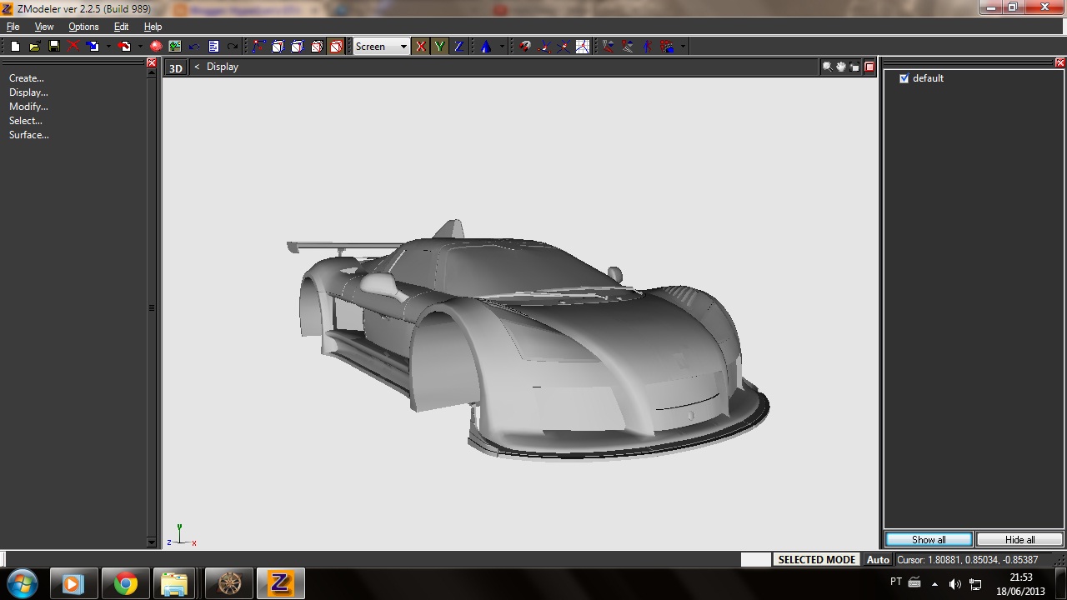Click the New file icon in toolbar

(15, 47)
